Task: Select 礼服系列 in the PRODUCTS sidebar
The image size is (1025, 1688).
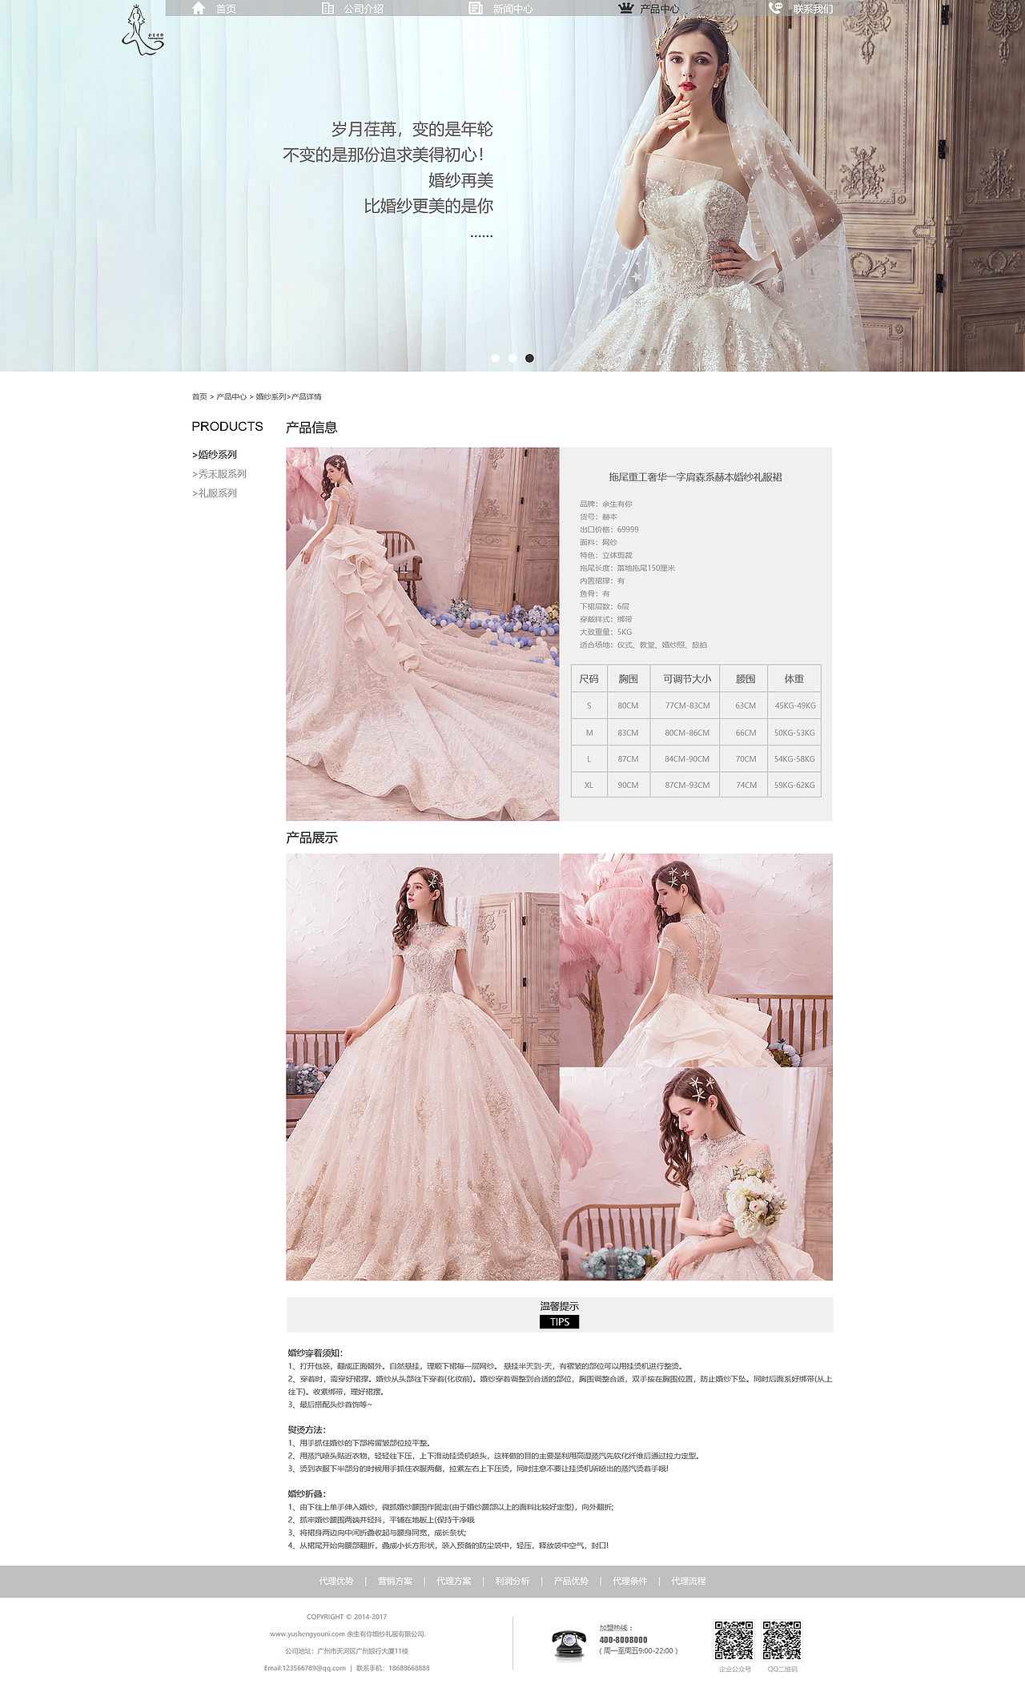Action: point(215,493)
